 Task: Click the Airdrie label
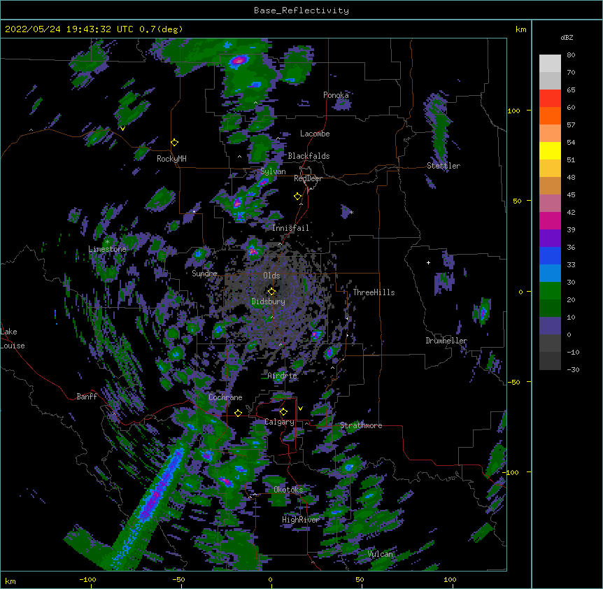point(283,376)
